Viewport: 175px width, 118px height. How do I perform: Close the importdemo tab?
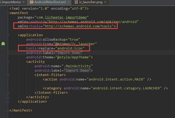pyautogui.click(x=24, y=2)
